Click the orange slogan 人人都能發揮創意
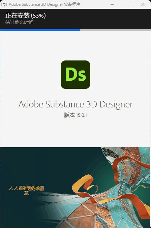Image resolution: width=151 pixels, height=228 pixels. [x=26, y=191]
